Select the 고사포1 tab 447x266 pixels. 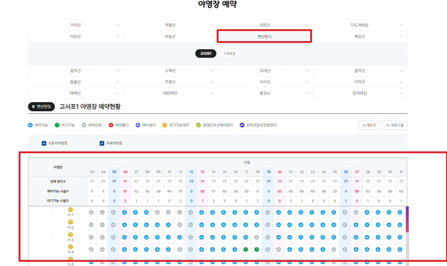pyautogui.click(x=206, y=53)
